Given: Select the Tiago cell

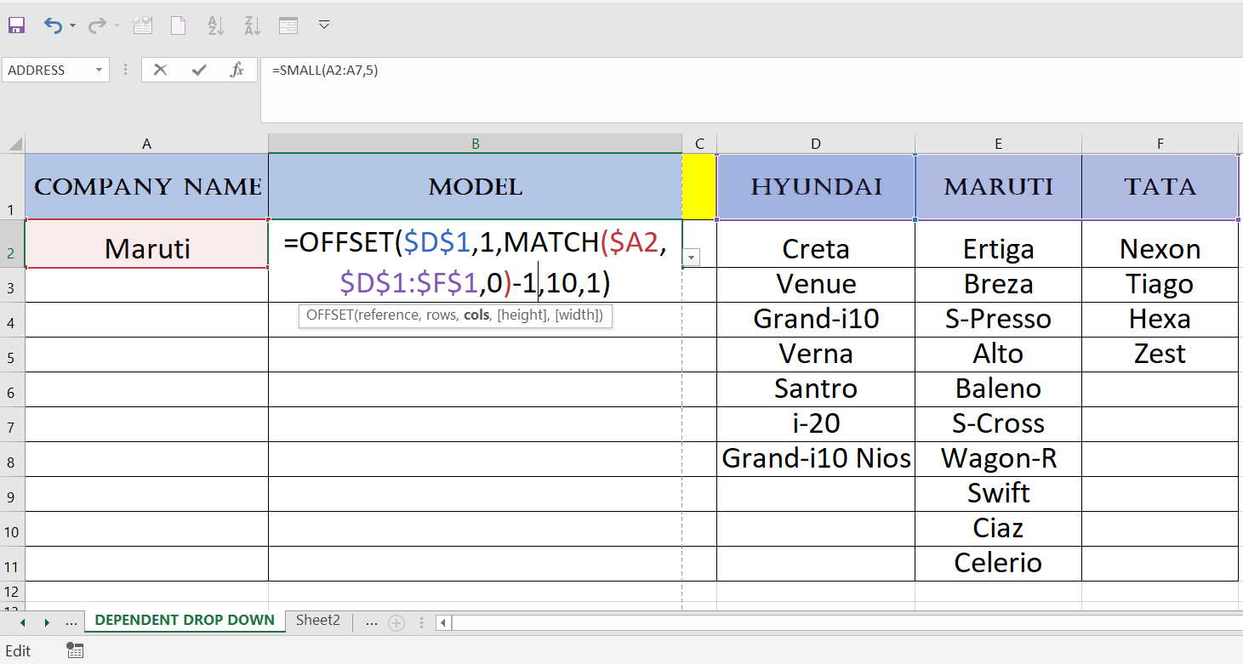Looking at the screenshot, I should click(1160, 284).
